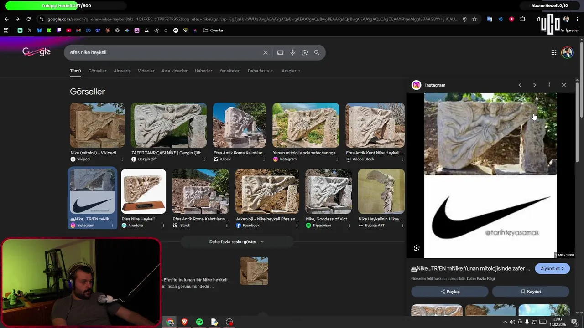The image size is (584, 328).
Task: Open the main Instagram preview image
Action: [490, 175]
